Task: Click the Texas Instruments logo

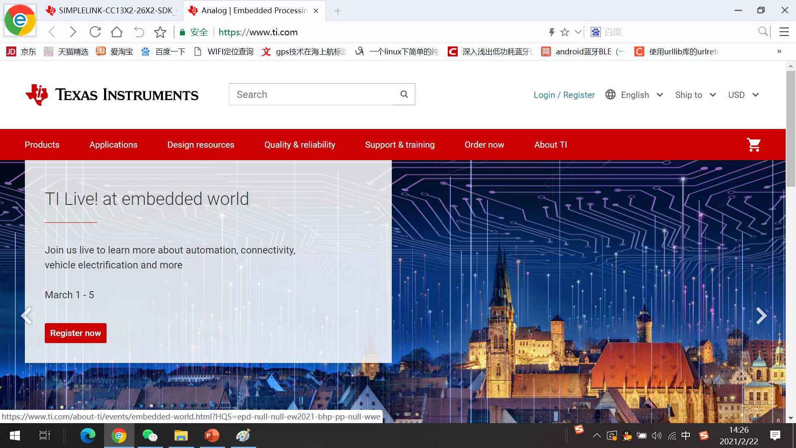Action: click(x=112, y=95)
